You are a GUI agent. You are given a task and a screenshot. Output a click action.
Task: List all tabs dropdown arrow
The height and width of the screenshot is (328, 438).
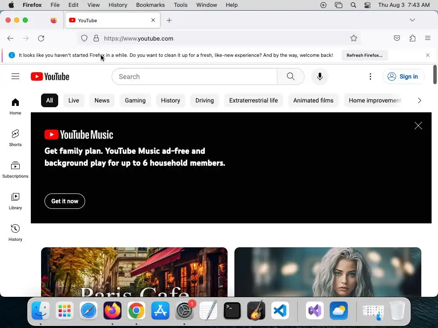tap(412, 20)
